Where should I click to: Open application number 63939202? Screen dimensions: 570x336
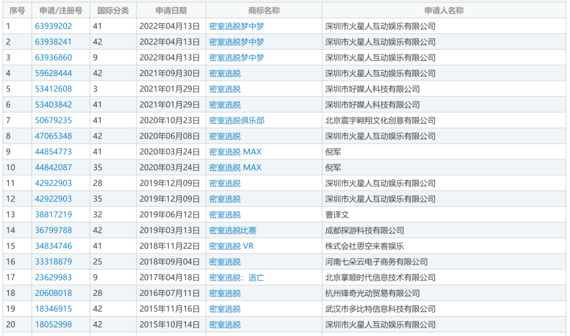(53, 26)
